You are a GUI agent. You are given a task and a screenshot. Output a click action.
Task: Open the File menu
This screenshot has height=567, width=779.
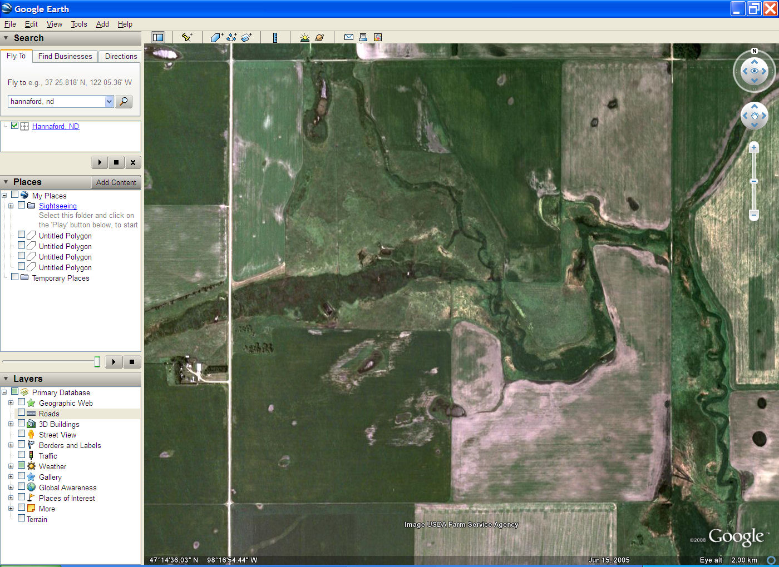click(x=10, y=24)
